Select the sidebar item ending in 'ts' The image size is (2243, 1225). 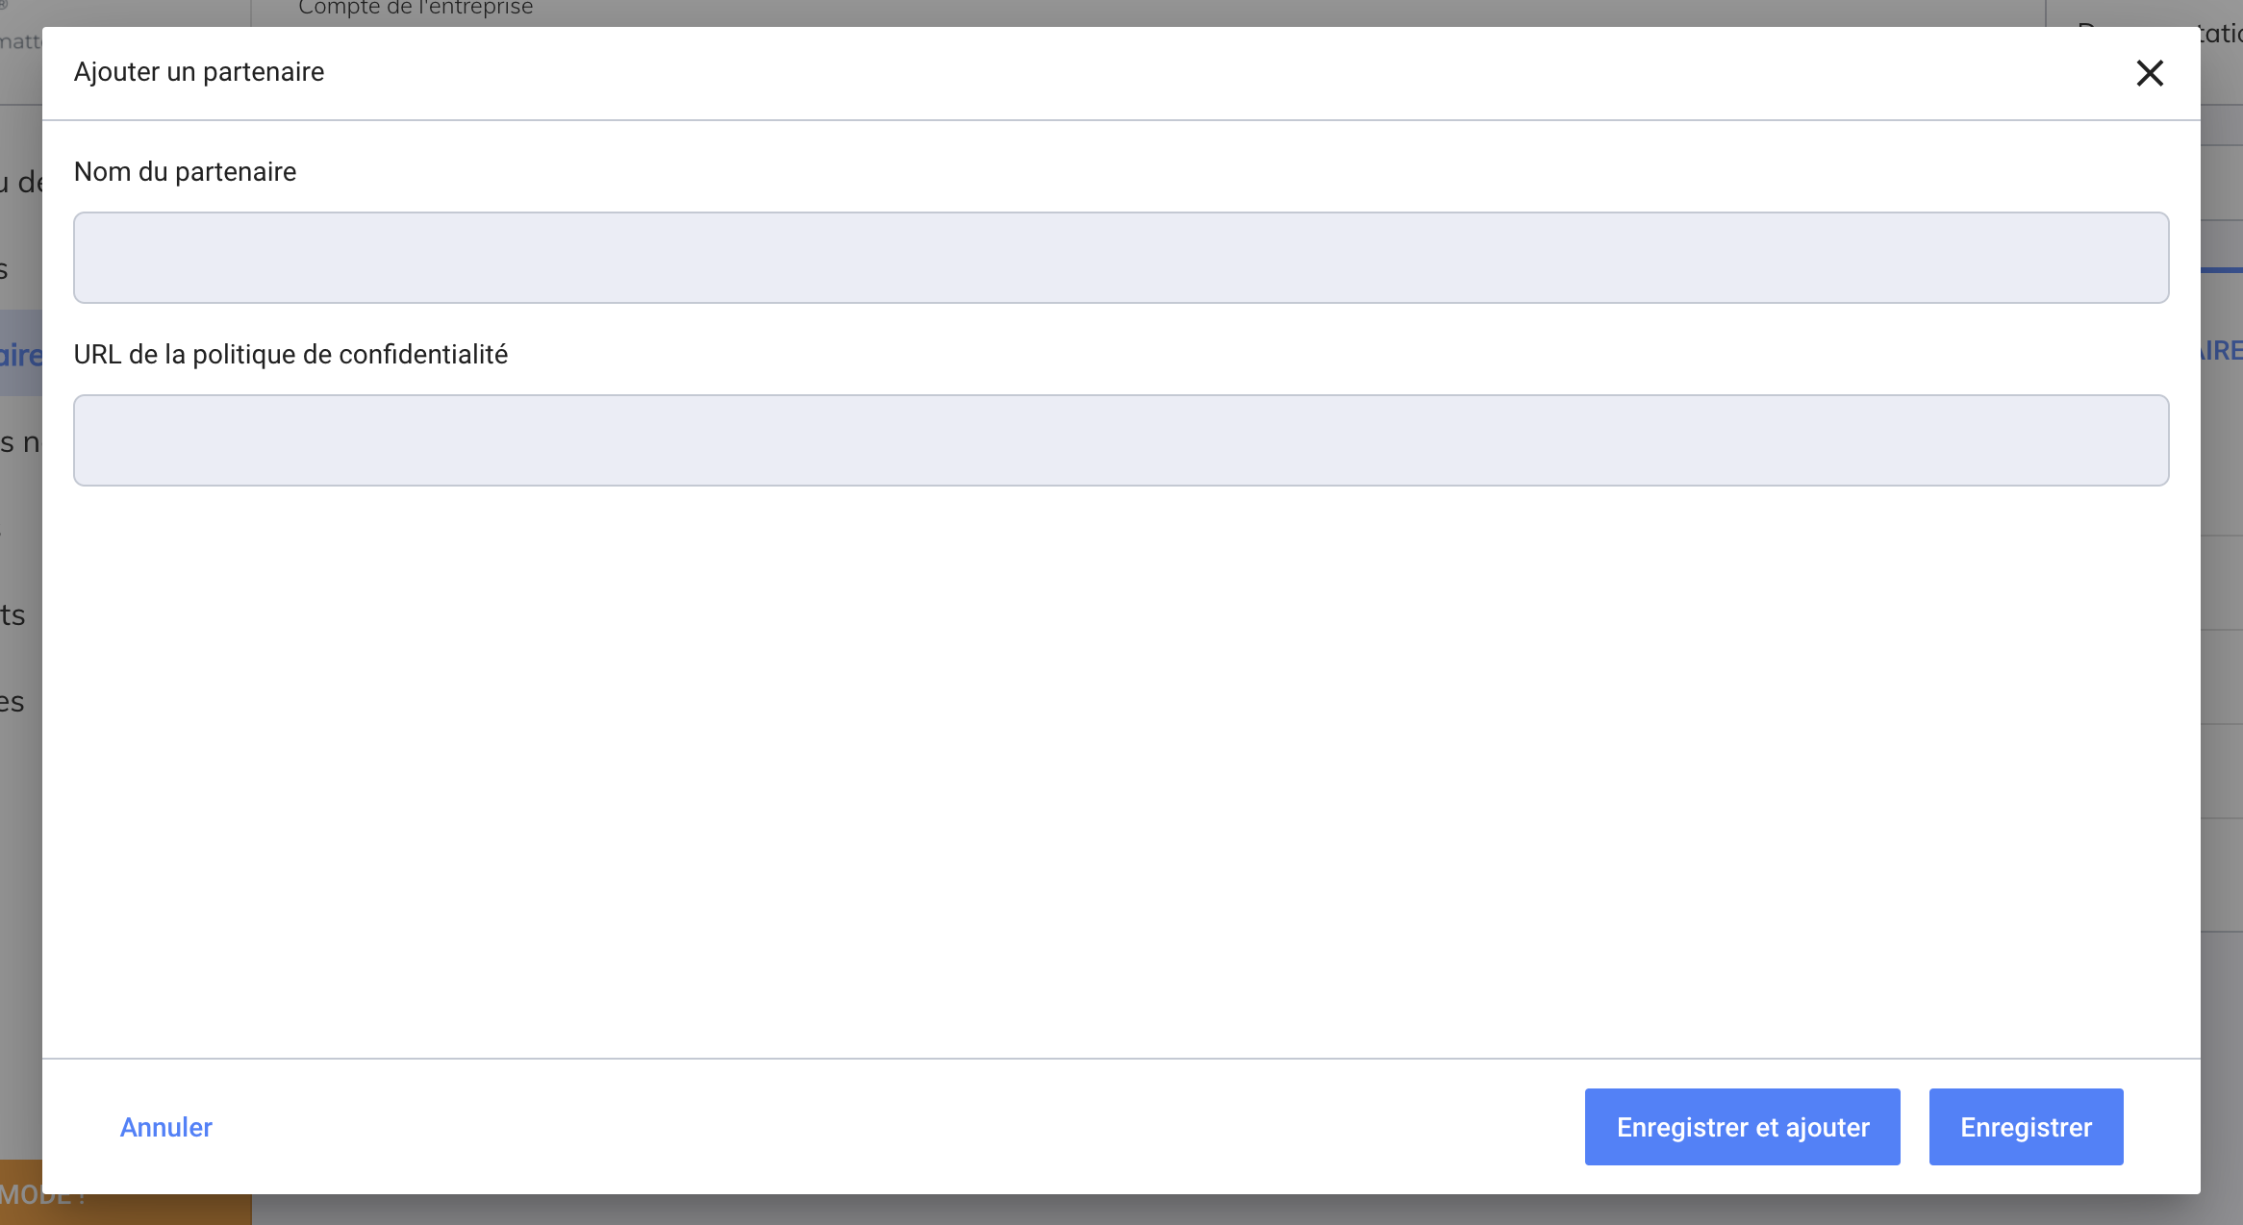click(x=13, y=615)
